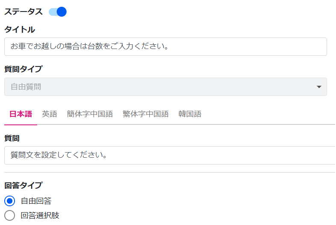This screenshot has width=336, height=225.
Task: Switch to the 英語 tab
Action: click(50, 114)
